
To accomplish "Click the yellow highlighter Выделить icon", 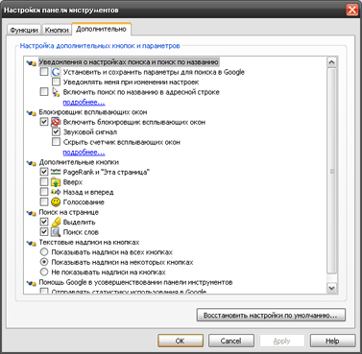I will tap(56, 222).
